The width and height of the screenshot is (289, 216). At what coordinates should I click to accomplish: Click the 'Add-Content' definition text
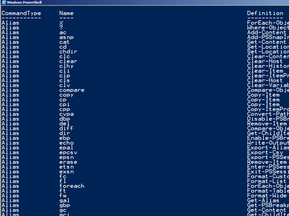tap(267, 32)
